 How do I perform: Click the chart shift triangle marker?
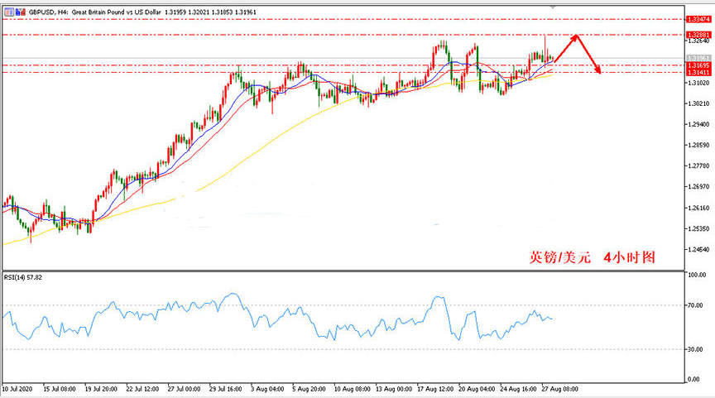(x=553, y=7)
